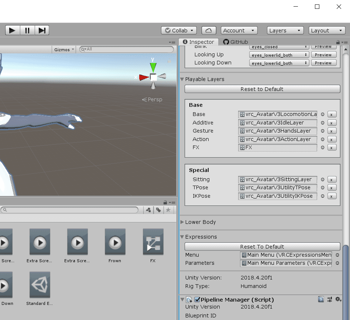Open object picker for Base layer
350x320 pixels.
[x=323, y=115]
